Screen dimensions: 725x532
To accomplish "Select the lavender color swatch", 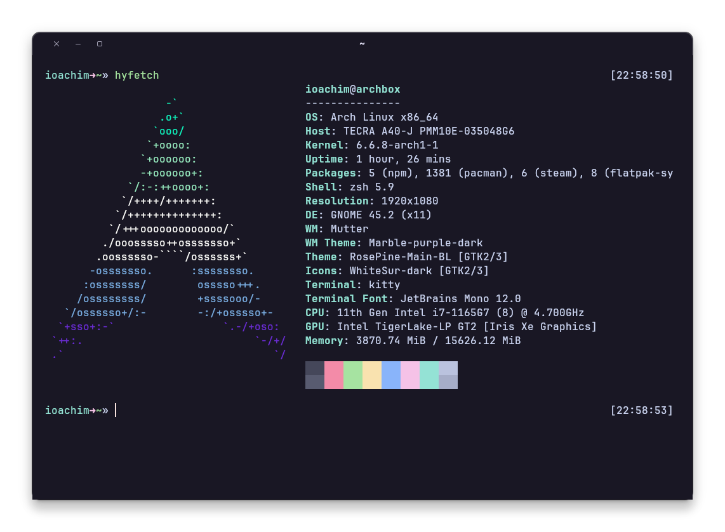I will (448, 375).
